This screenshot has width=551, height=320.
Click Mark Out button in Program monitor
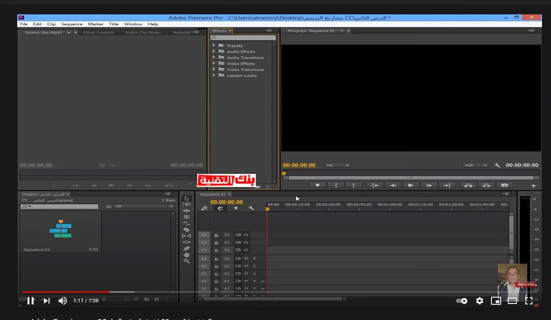353,185
